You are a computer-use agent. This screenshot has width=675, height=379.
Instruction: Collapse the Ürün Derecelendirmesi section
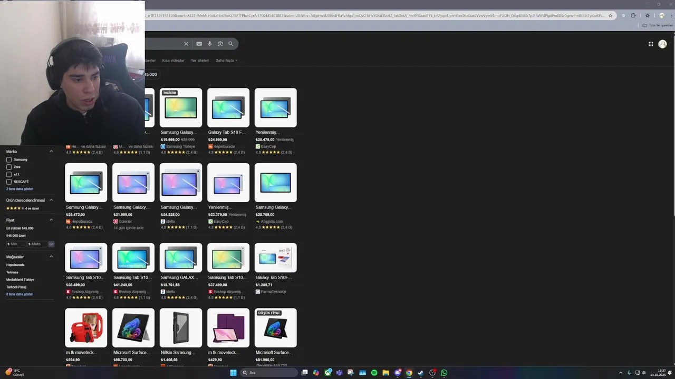(x=51, y=200)
